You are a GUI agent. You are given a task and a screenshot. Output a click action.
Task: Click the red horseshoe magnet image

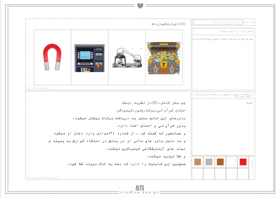(52, 57)
